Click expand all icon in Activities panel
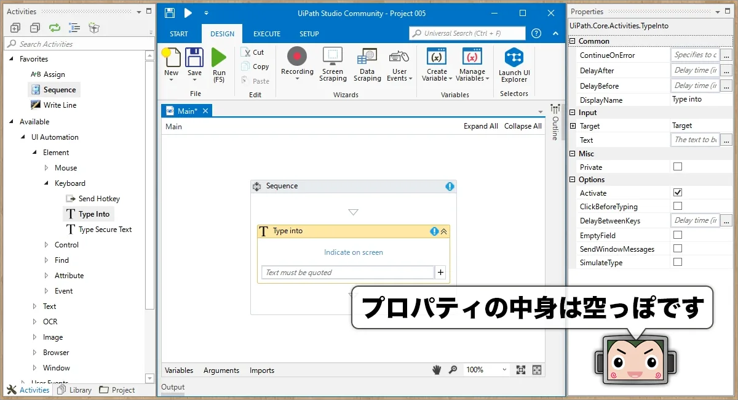The height and width of the screenshot is (400, 738). [15, 28]
